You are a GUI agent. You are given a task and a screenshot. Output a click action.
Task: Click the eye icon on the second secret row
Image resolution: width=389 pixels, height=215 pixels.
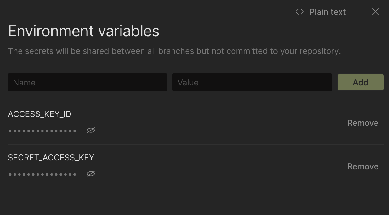click(91, 174)
